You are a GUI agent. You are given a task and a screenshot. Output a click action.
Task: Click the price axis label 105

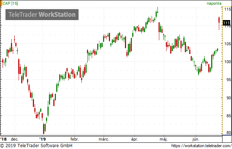click(x=228, y=44)
